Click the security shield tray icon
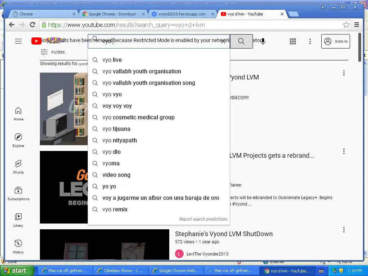Image resolution: width=368 pixels, height=276 pixels. [x=341, y=271]
